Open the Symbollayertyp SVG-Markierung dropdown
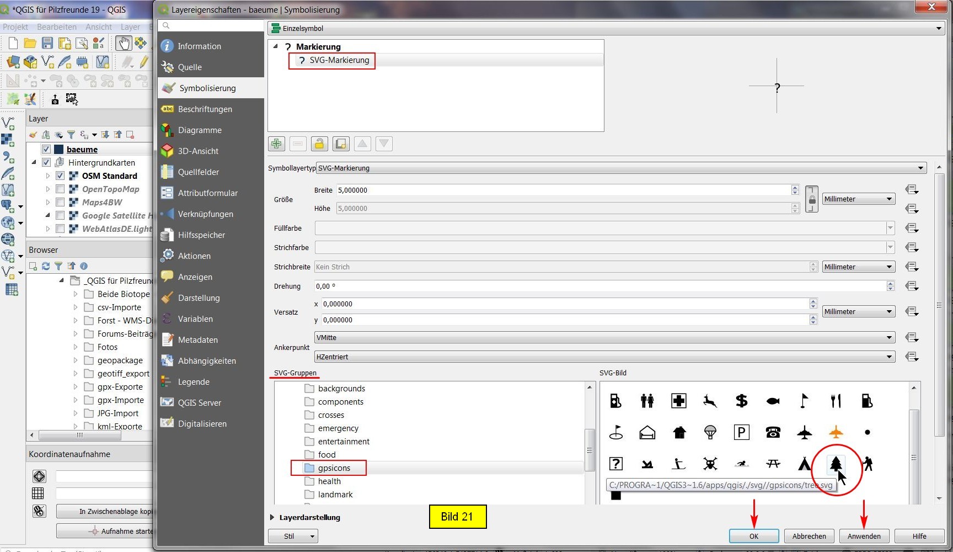The width and height of the screenshot is (953, 552). coord(621,168)
